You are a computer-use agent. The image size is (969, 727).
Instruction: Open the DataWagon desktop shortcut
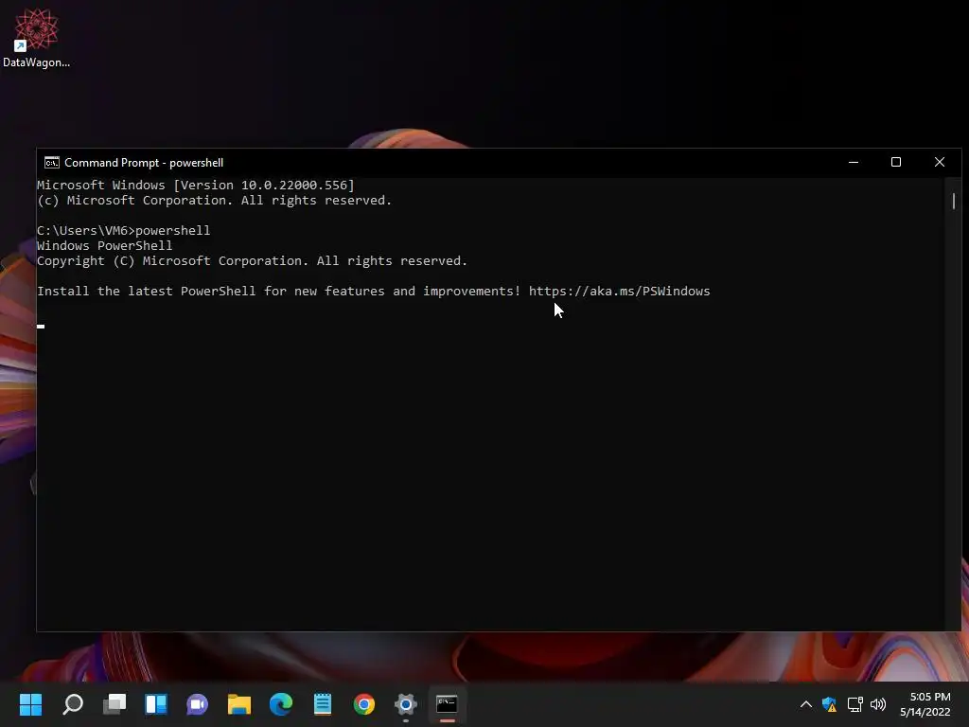36,38
